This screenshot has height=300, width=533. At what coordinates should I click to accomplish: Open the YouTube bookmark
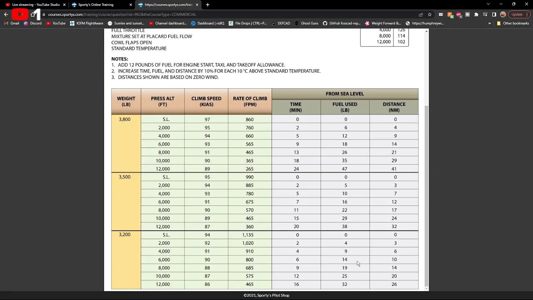(x=56, y=23)
